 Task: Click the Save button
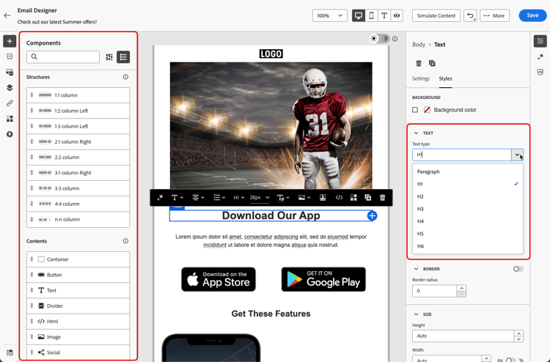point(532,15)
